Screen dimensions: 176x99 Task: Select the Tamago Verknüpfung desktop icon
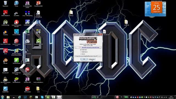(38, 14)
